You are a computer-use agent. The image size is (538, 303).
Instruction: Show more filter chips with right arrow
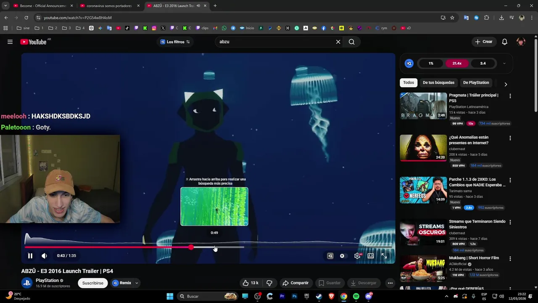point(506,84)
